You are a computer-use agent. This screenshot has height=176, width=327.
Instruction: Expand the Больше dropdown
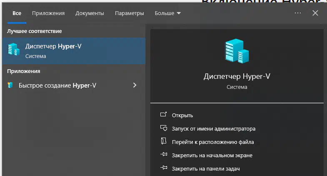pyautogui.click(x=168, y=13)
